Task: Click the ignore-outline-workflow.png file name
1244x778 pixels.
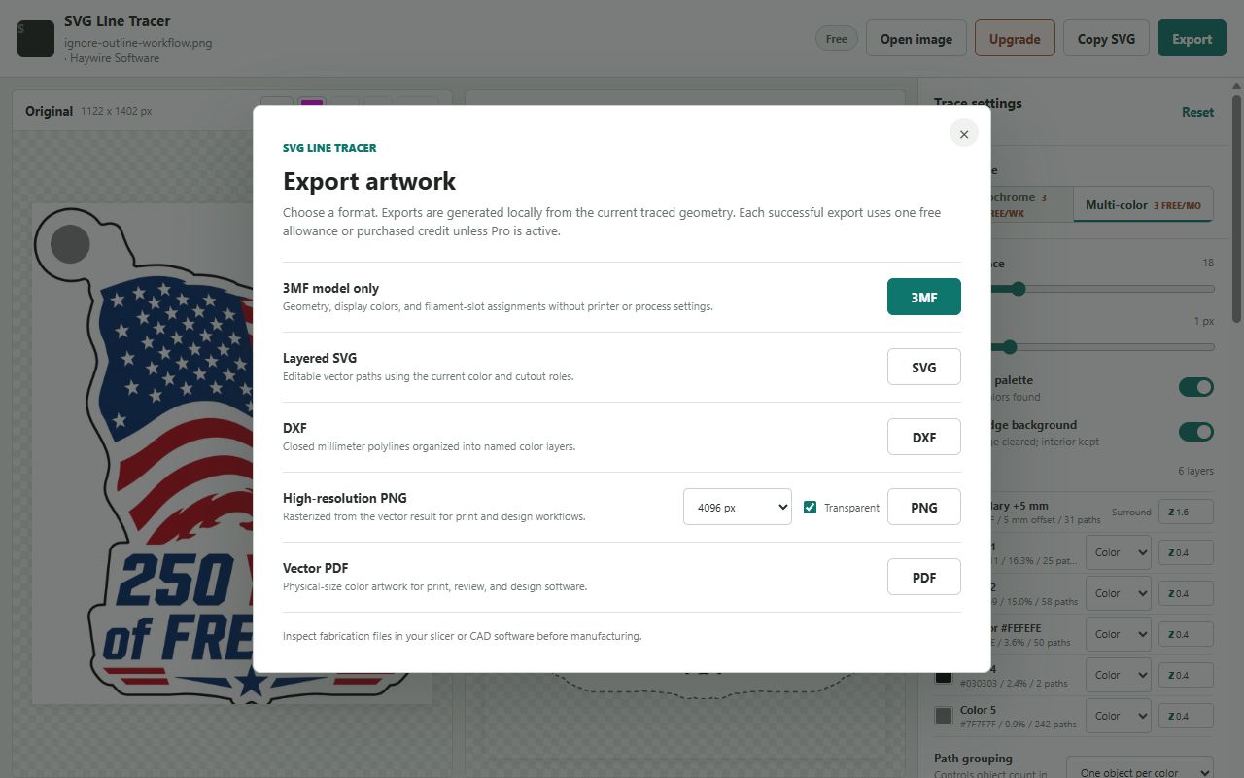Action: click(138, 43)
